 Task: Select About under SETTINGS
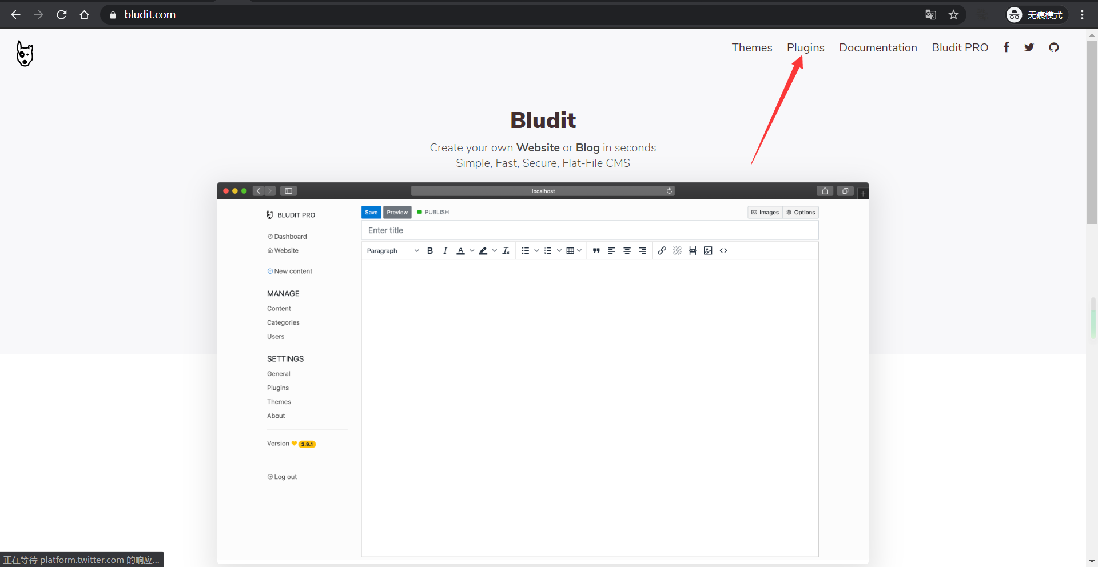(276, 416)
